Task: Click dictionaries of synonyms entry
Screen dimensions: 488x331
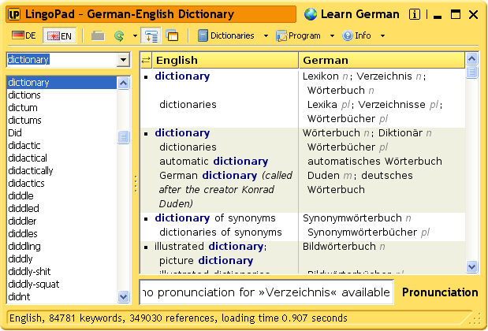Action: pos(220,232)
